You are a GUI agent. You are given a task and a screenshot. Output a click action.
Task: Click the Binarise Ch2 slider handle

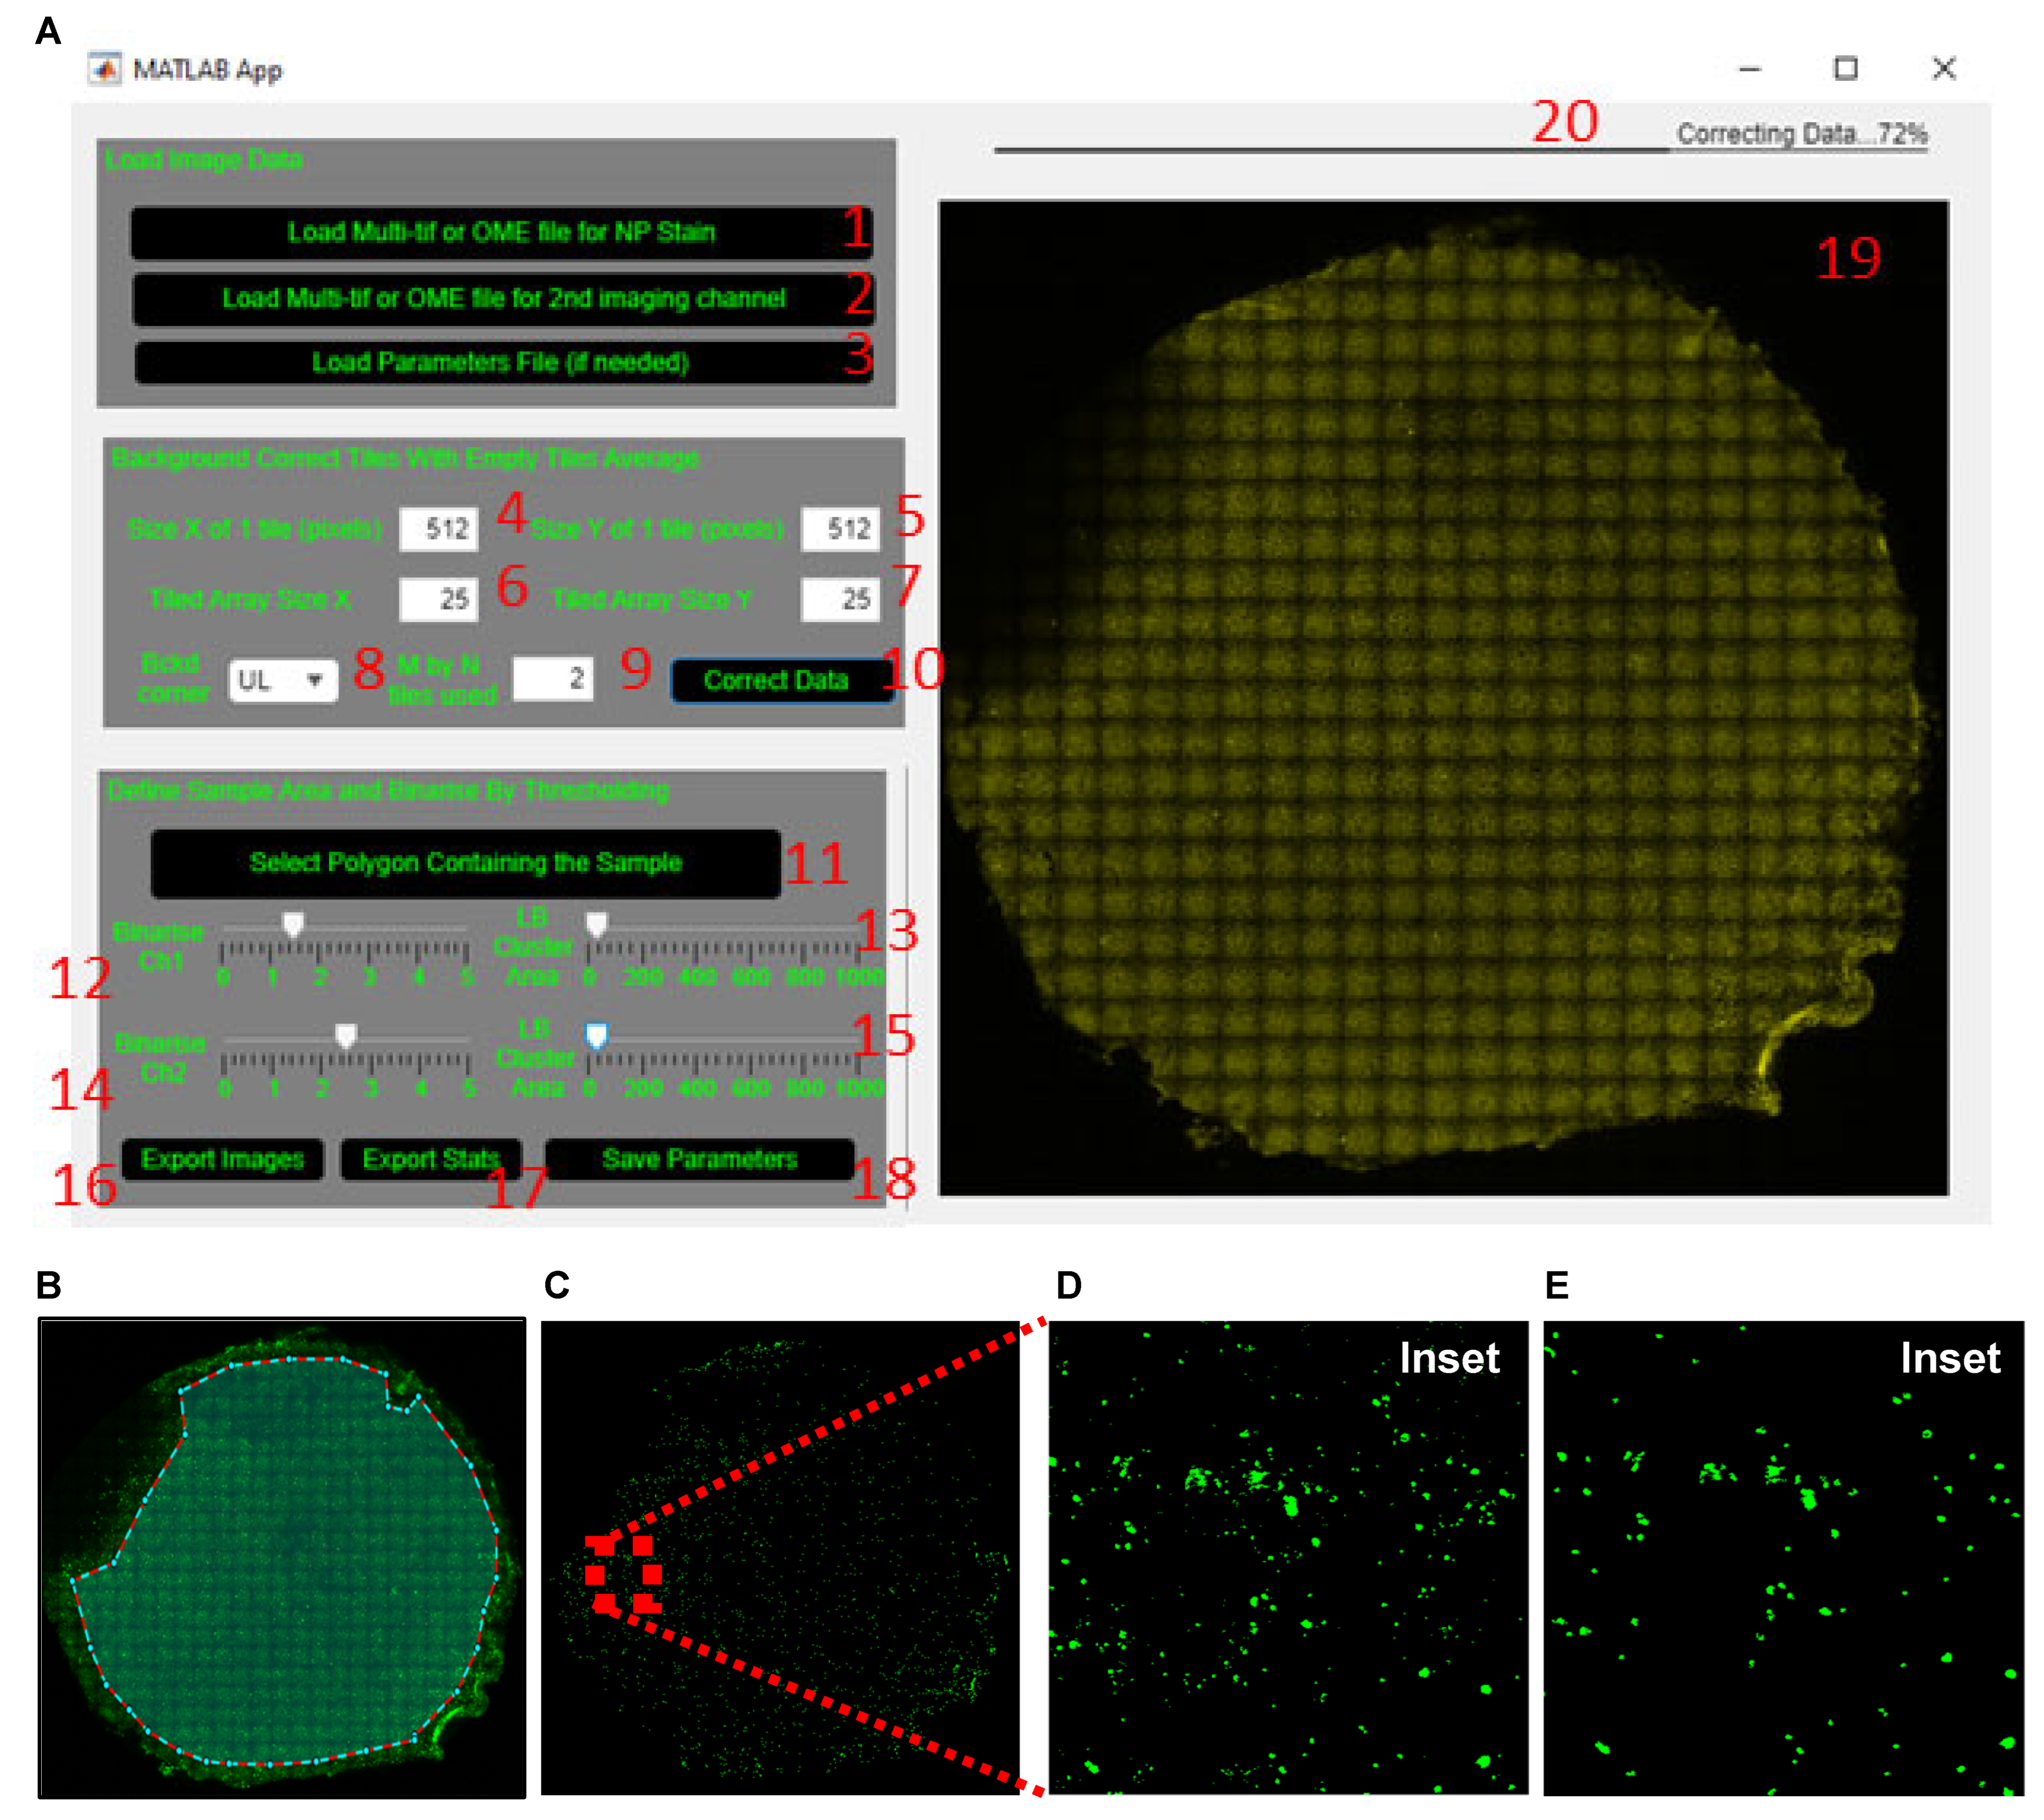(346, 1034)
